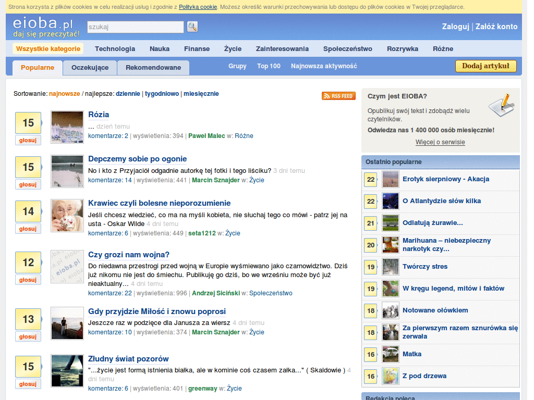
Task: Open sidebar thumbnail for Matka
Action: [390, 354]
